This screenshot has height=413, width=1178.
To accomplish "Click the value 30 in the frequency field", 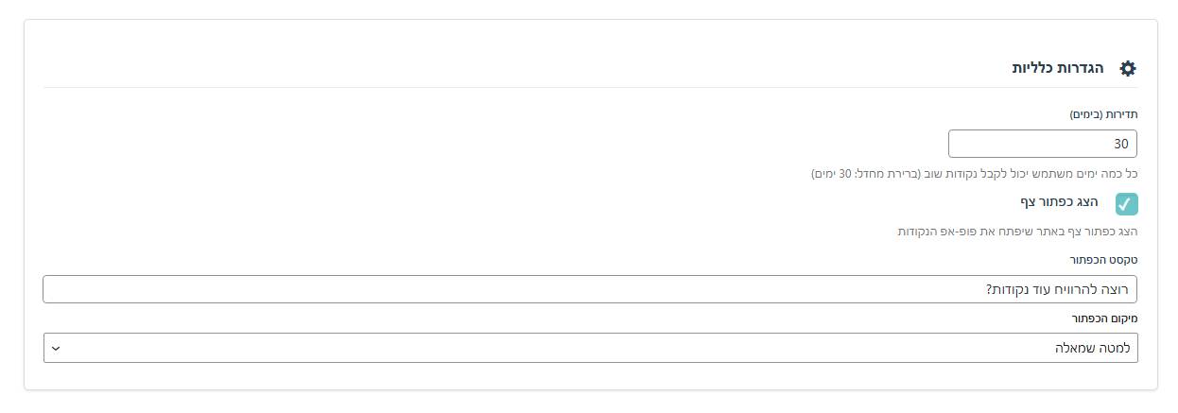I will click(1120, 144).
